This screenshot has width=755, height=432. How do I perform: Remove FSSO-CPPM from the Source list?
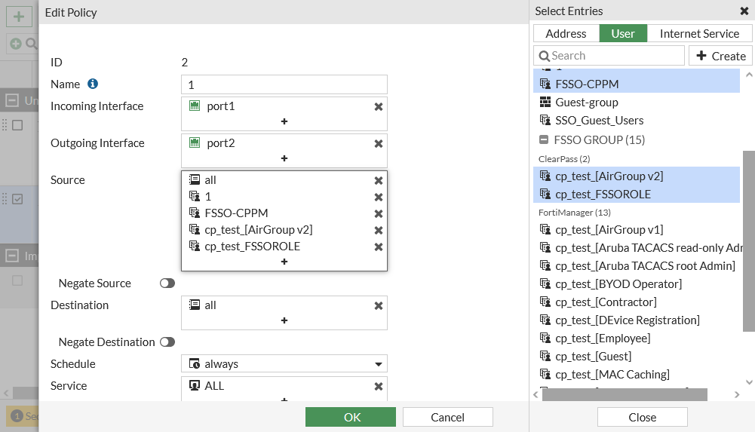pos(379,213)
